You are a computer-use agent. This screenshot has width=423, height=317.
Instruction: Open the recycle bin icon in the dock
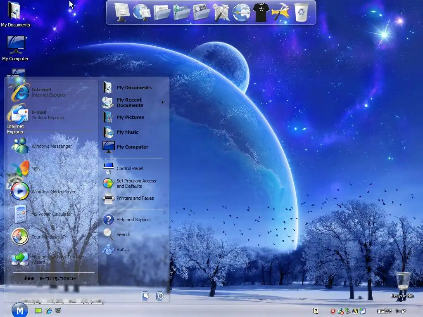[x=301, y=12]
